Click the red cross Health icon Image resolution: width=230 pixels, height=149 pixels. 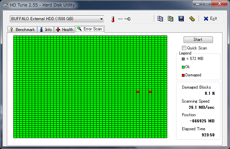[x=58, y=30]
